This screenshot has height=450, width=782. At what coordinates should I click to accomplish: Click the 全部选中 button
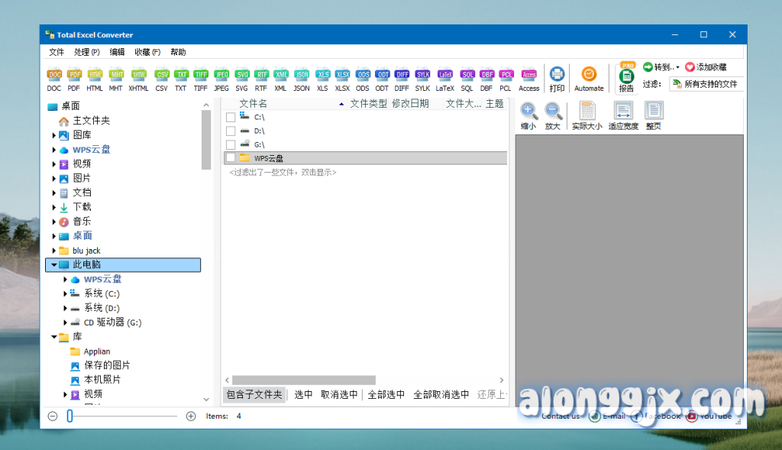pyautogui.click(x=386, y=395)
